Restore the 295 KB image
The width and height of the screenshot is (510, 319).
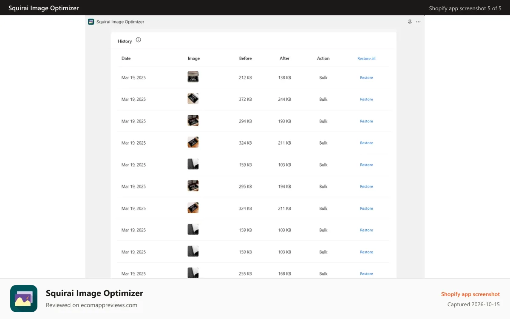pos(366,187)
